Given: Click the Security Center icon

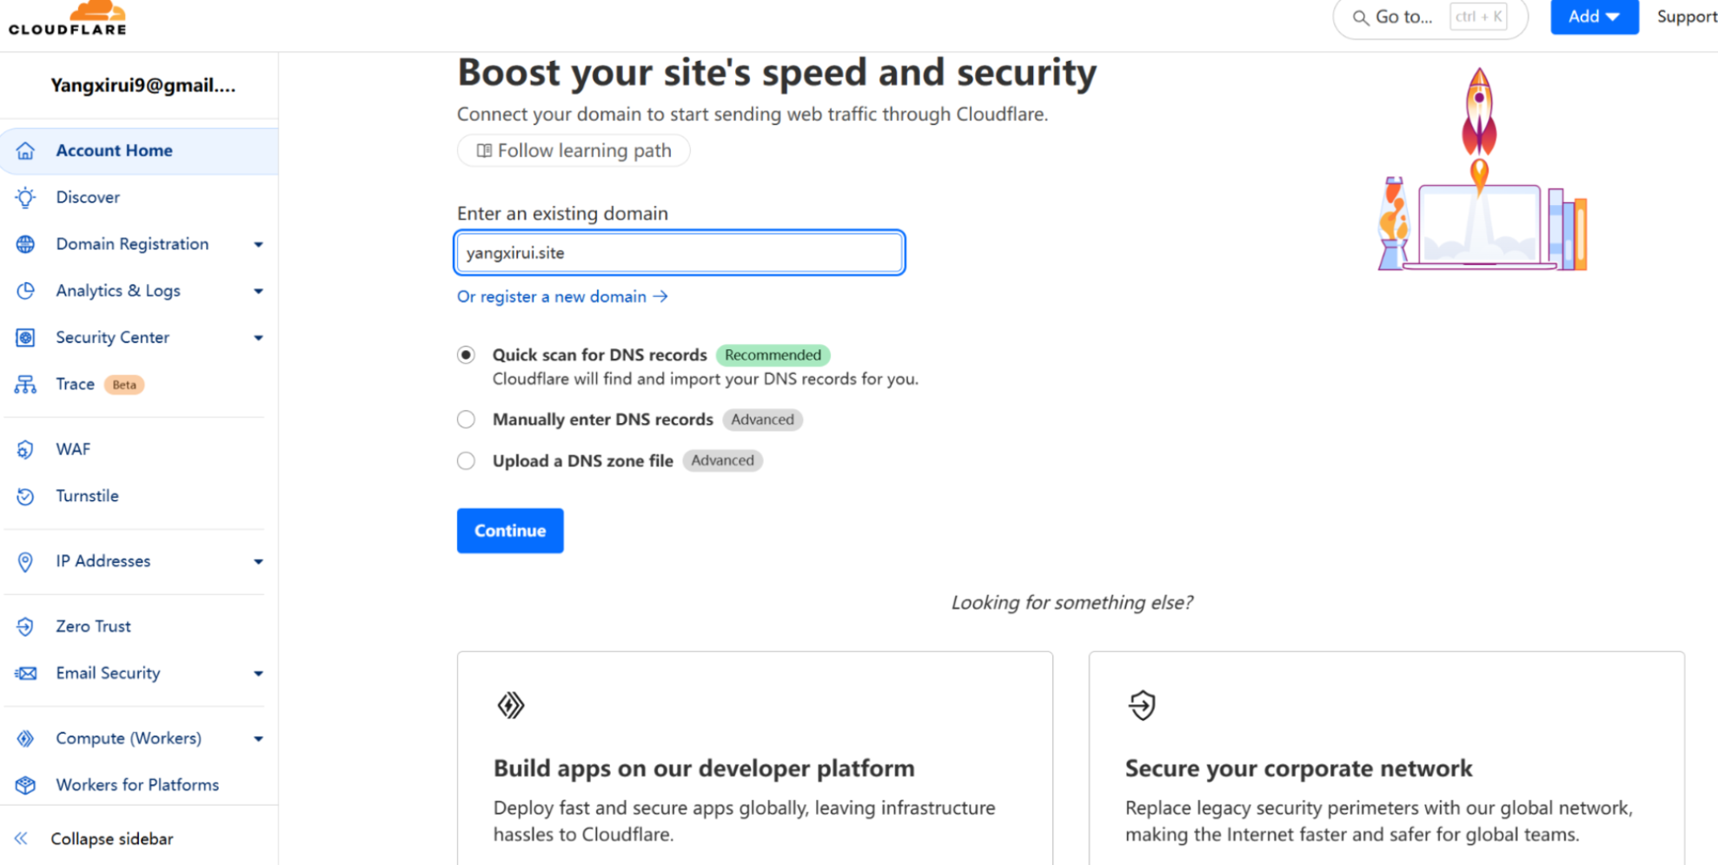Looking at the screenshot, I should point(25,337).
